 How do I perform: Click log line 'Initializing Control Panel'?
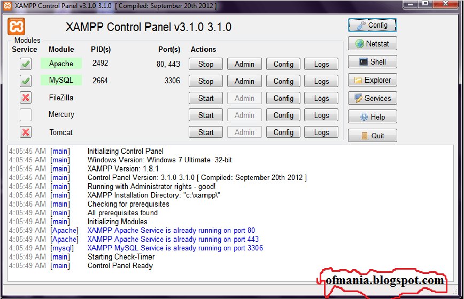pos(126,151)
